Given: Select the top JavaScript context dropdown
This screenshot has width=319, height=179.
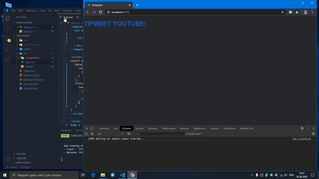Looking at the screenshot, I should coord(110,134).
